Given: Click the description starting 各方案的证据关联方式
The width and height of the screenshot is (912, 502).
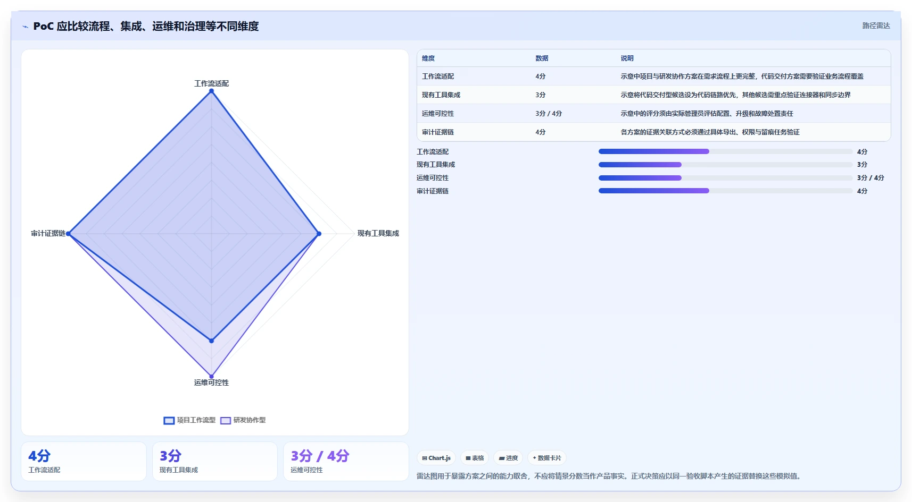Looking at the screenshot, I should (710, 132).
